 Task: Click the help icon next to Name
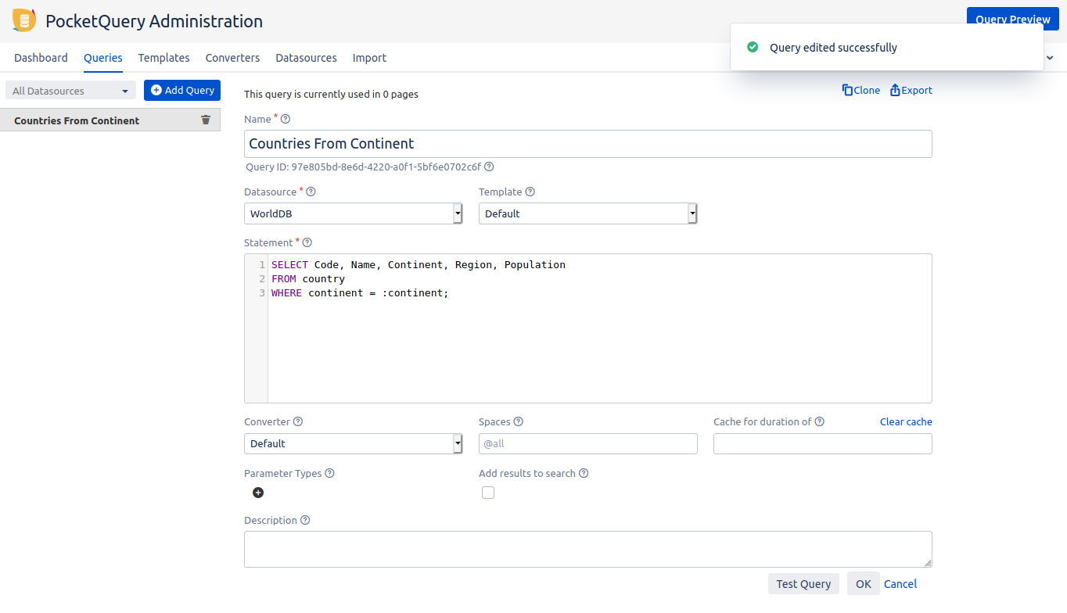click(x=286, y=120)
